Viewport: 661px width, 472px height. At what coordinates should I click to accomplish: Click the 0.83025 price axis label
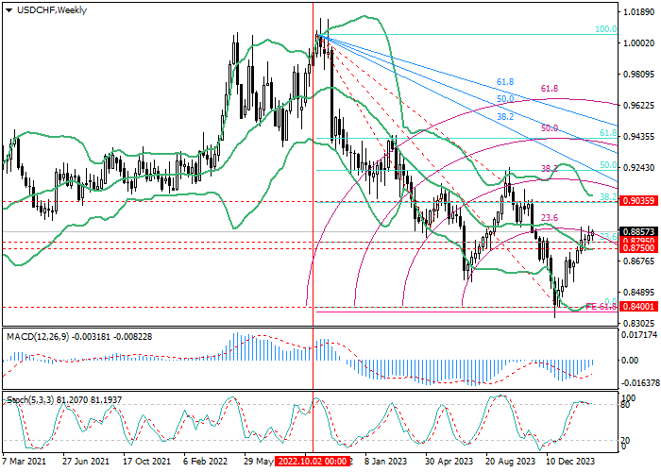click(x=638, y=324)
